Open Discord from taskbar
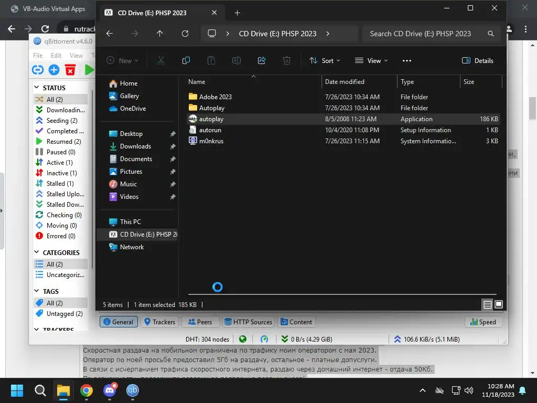Image resolution: width=537 pixels, height=403 pixels. 110,390
